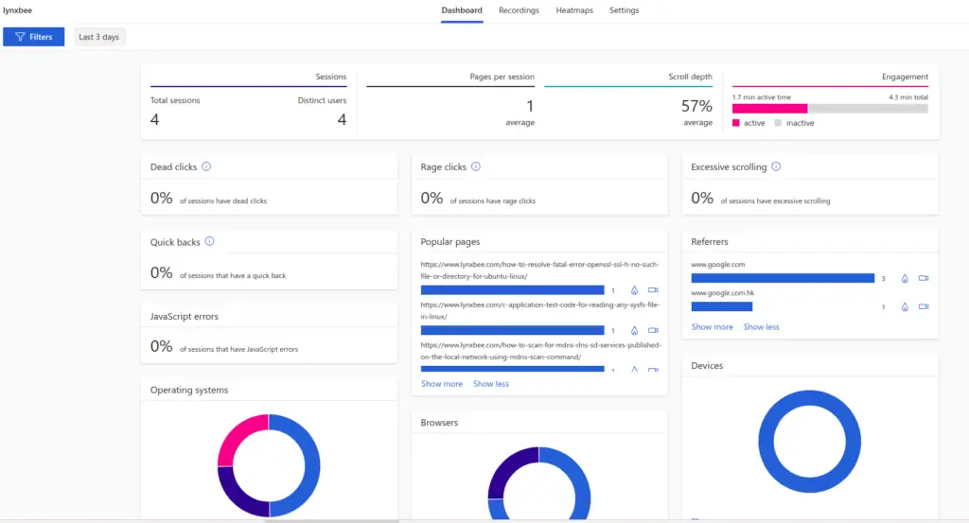This screenshot has height=523, width=969.
Task: Click the www.google.com referrer blue bar
Action: pos(783,278)
